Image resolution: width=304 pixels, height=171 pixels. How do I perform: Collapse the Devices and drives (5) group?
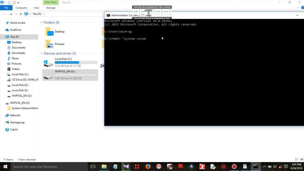pyautogui.click(x=41, y=53)
